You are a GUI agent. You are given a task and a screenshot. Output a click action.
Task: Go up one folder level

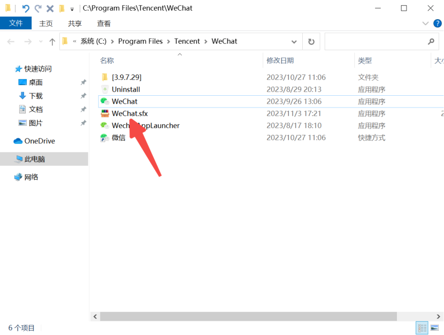52,42
